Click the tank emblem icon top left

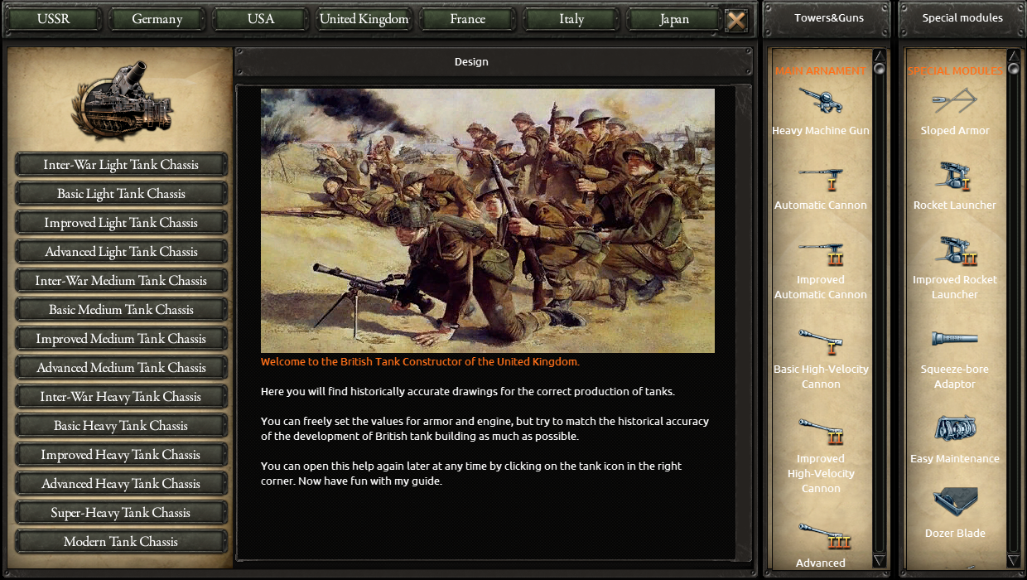tap(121, 99)
